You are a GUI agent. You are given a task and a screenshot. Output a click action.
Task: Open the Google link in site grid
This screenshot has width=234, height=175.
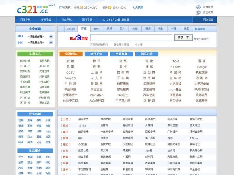[x=202, y=67]
